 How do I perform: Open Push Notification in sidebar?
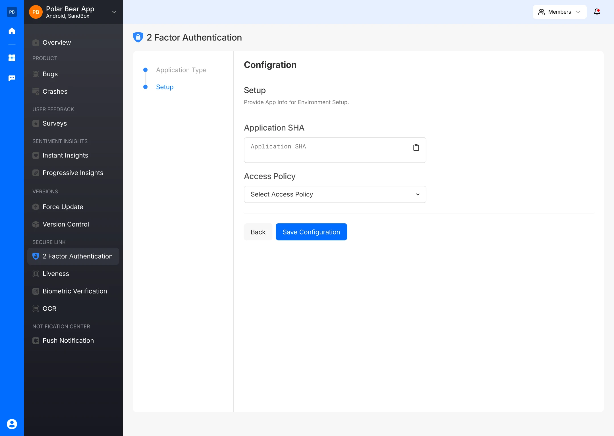pyautogui.click(x=68, y=341)
